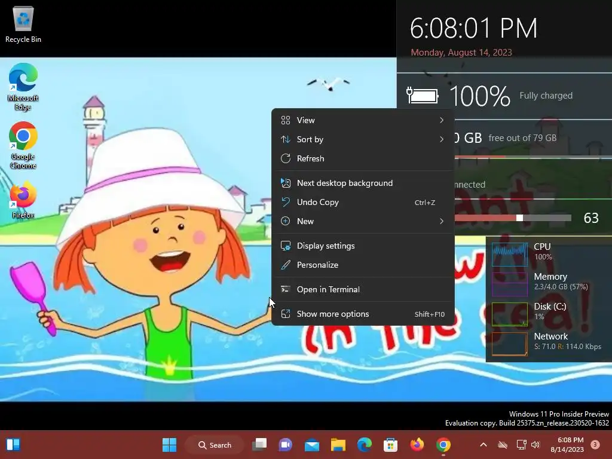Click the disk space usage bar
Image resolution: width=612 pixels, height=459 pixels.
click(x=533, y=157)
